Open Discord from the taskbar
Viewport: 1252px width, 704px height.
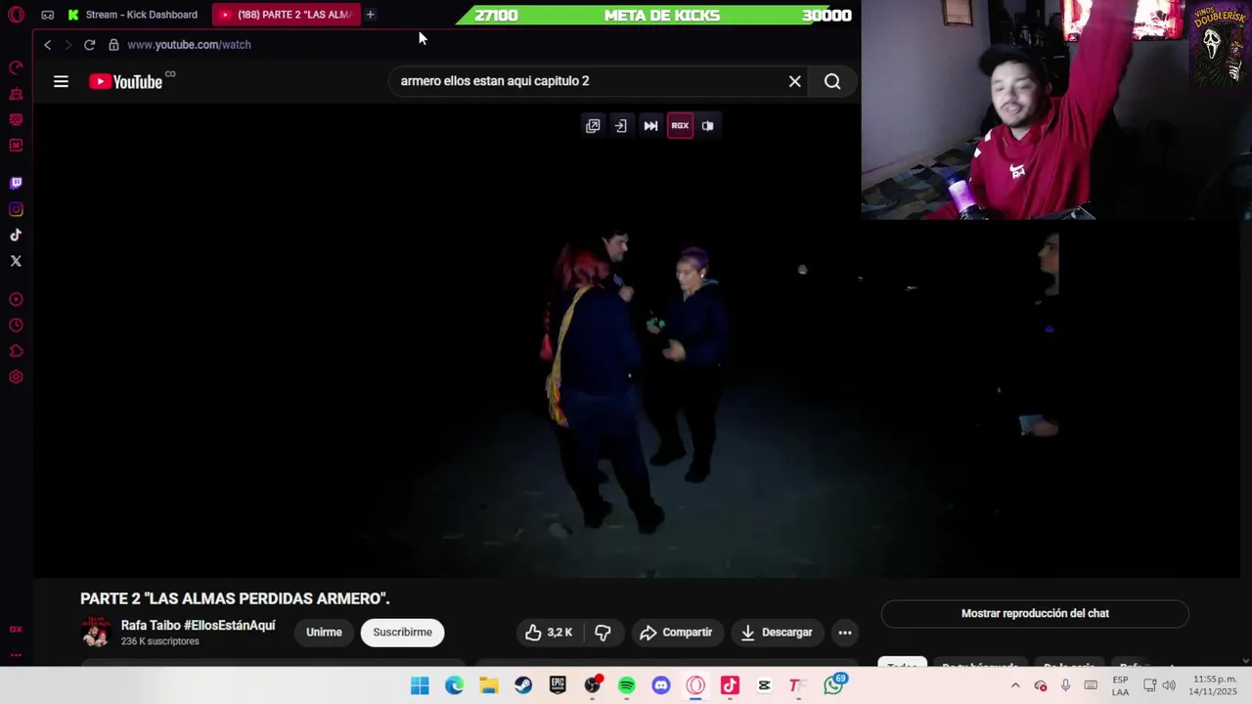[x=661, y=686]
